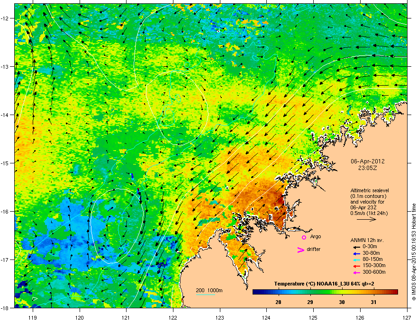Click latitude axis label -14

5,115
